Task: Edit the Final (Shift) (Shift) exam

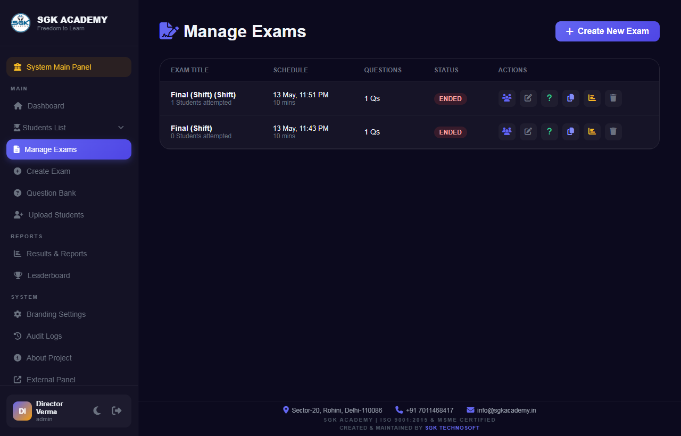Action: [x=528, y=98]
